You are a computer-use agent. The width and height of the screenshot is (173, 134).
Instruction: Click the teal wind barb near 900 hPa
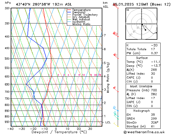[x=116, y=114]
